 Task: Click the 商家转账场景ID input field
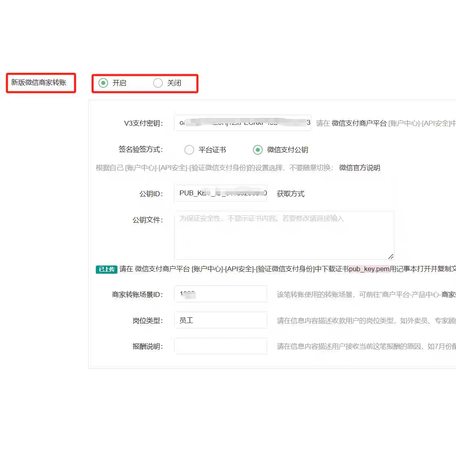221,294
